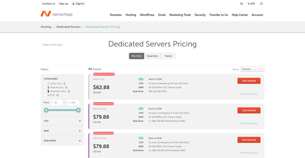This screenshot has height=158, width=305.
Task: Open the Email menu
Action: click(x=162, y=15)
